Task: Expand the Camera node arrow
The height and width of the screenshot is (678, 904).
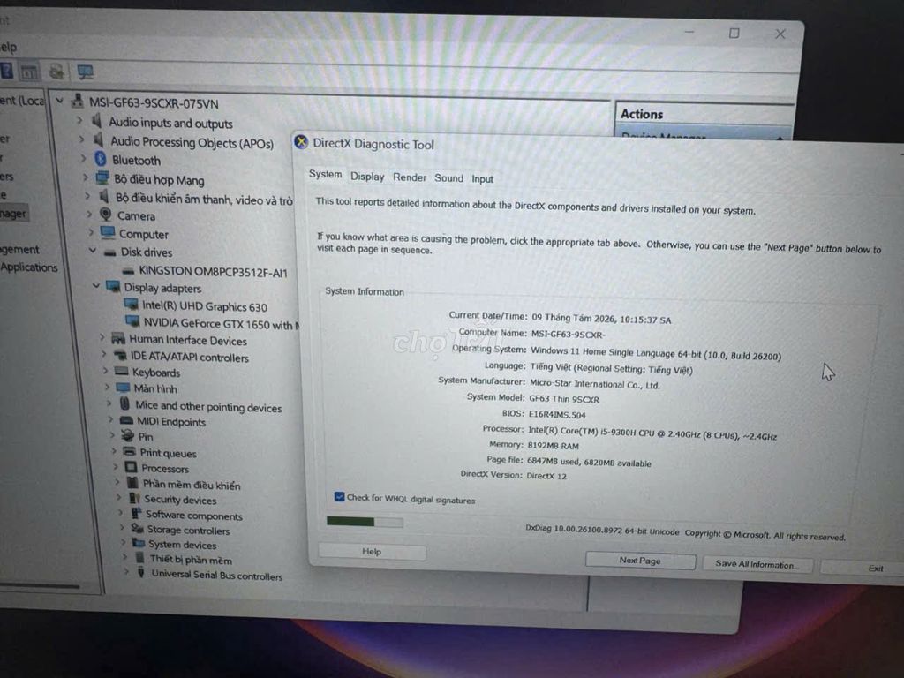Action: 89,215
